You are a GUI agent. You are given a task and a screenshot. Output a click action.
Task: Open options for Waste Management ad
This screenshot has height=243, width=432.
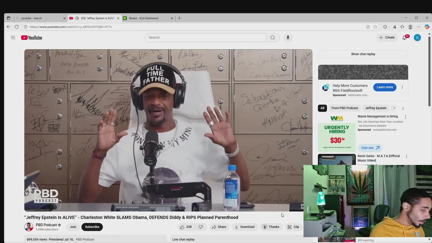click(x=406, y=117)
